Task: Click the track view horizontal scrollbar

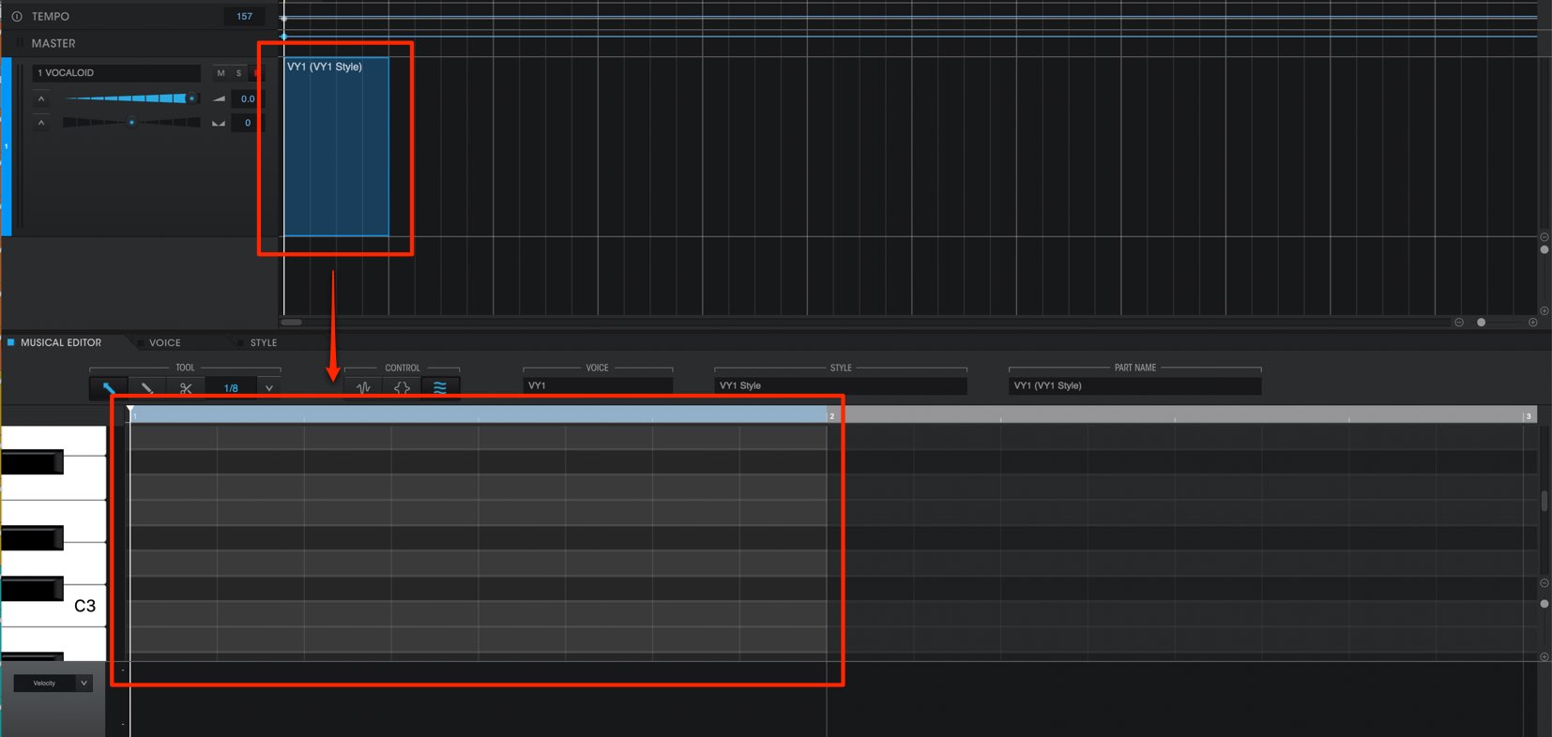Action: click(292, 322)
